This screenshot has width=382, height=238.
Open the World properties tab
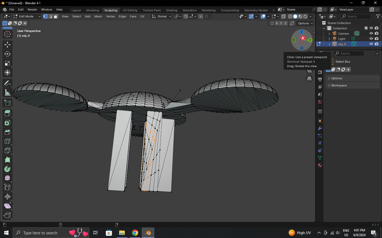click(x=320, y=102)
